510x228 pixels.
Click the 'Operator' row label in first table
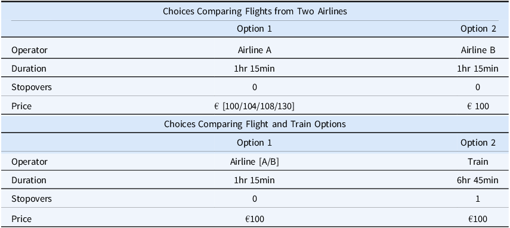pos(30,50)
